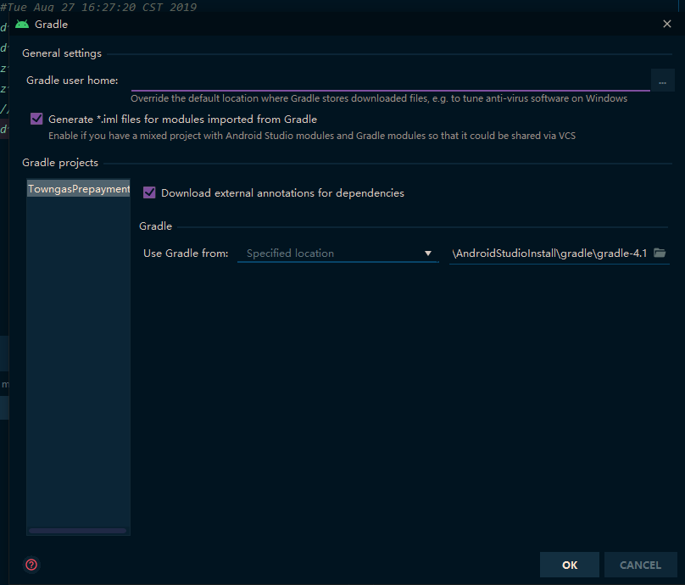
Task: Click the CANCEL button
Action: [640, 565]
